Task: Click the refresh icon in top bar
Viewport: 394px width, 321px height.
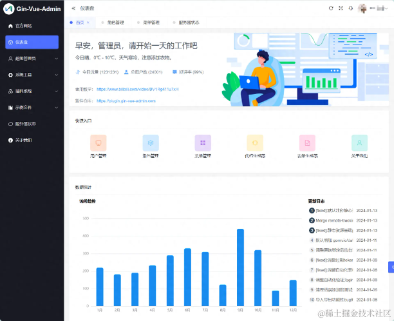Action: [331, 8]
